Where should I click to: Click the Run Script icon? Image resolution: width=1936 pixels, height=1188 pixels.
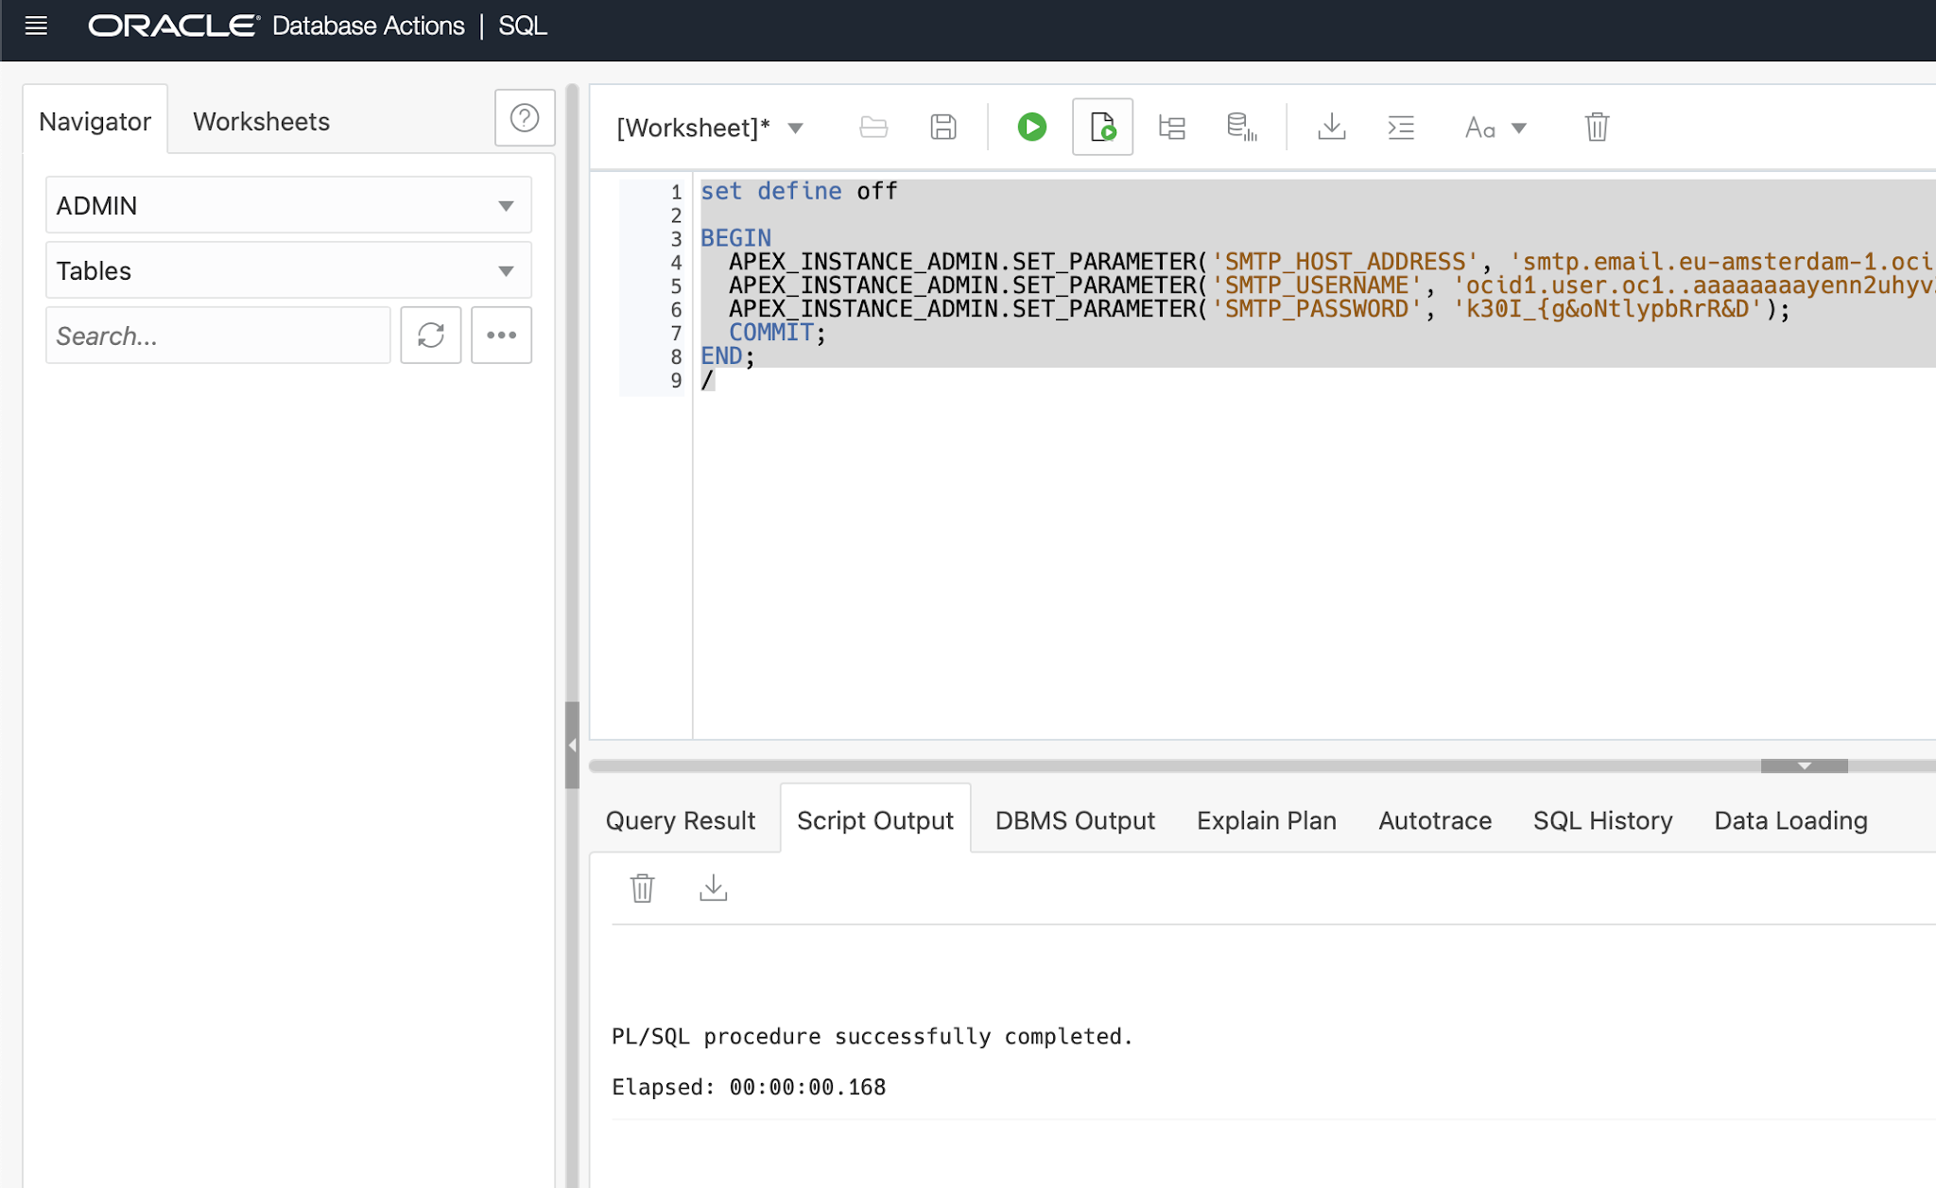[1102, 127]
